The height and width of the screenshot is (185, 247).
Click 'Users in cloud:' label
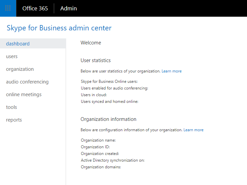tap(94, 95)
